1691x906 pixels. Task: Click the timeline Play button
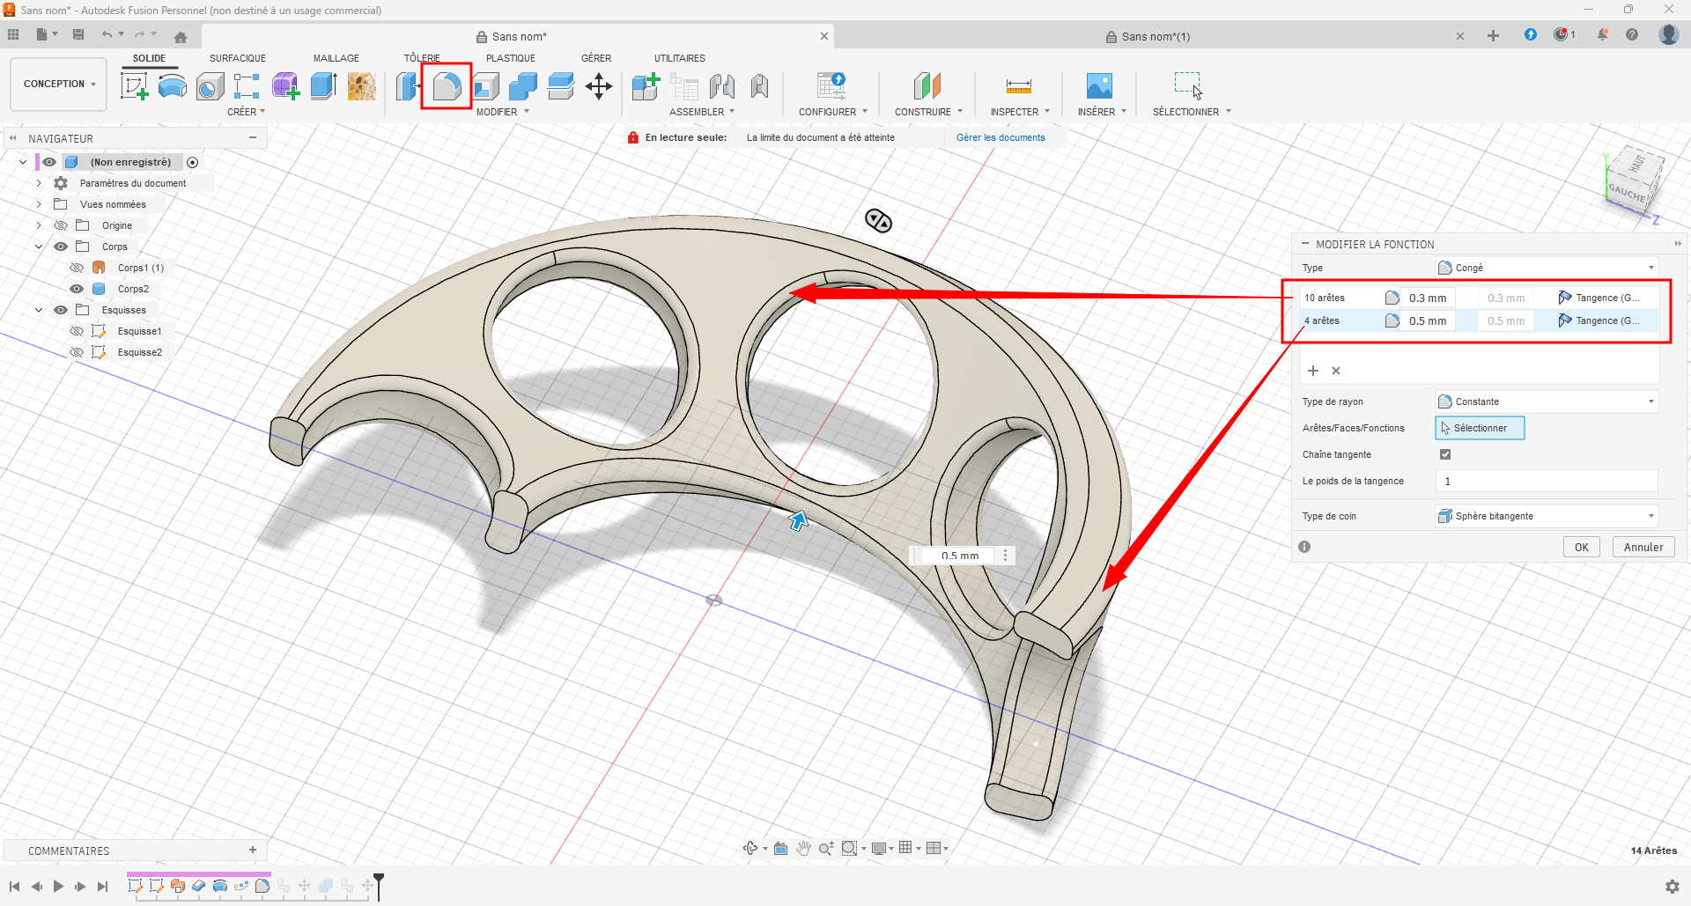pyautogui.click(x=58, y=887)
